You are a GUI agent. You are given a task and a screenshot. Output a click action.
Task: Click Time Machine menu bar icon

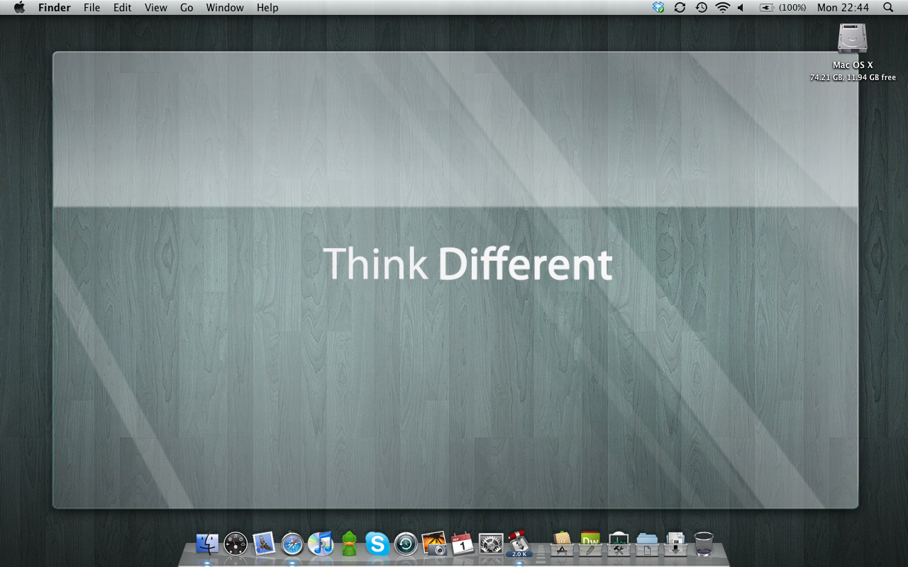pyautogui.click(x=701, y=8)
